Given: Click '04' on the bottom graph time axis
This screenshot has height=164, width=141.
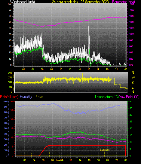Looking at the screenshot, I should 34,160.
